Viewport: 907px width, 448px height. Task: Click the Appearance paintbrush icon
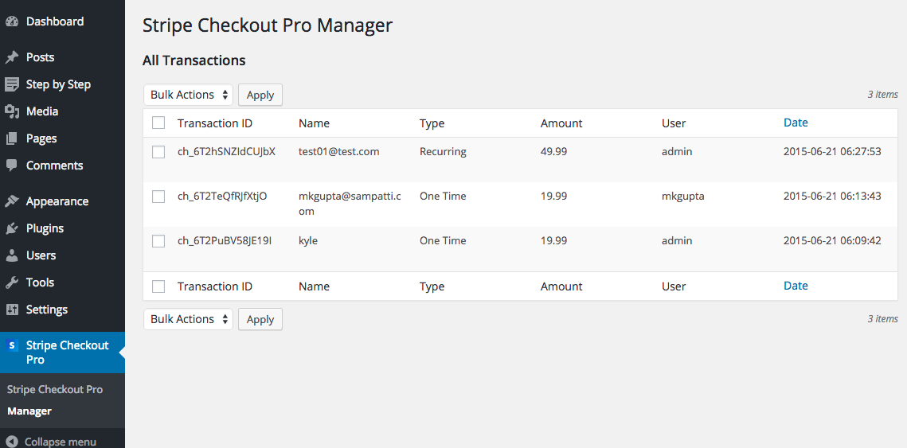[12, 201]
